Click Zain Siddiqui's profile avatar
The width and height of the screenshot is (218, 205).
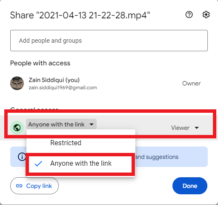17,83
